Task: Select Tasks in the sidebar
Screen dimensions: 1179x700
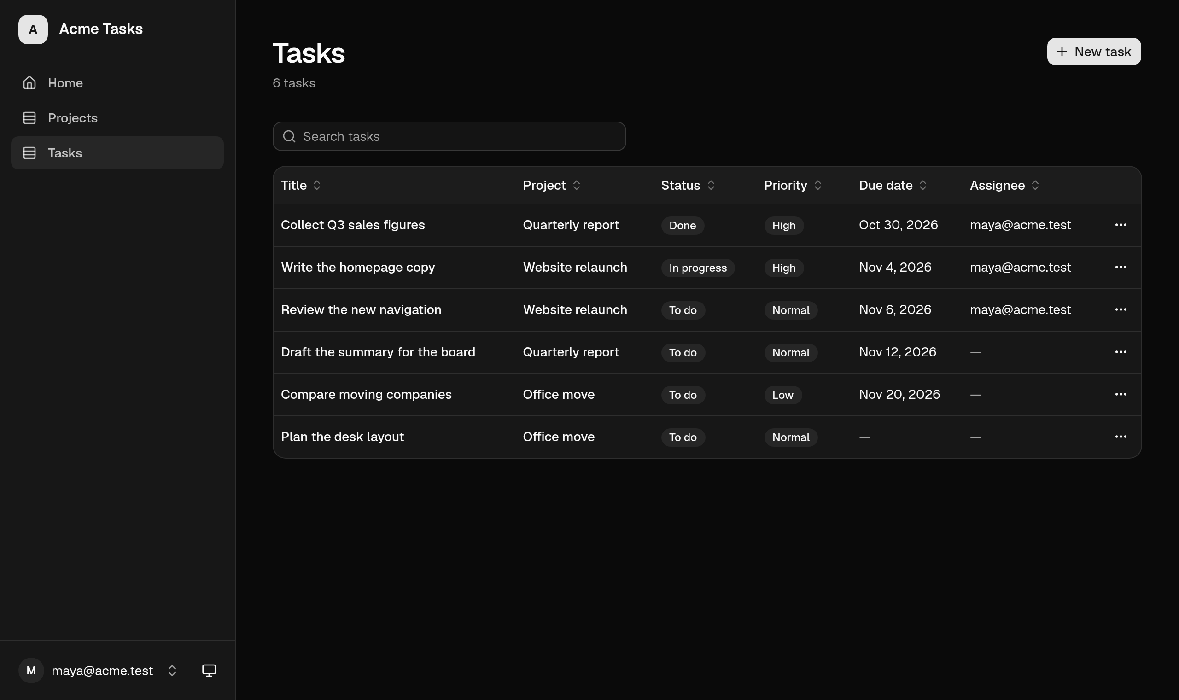Action: pyautogui.click(x=117, y=153)
